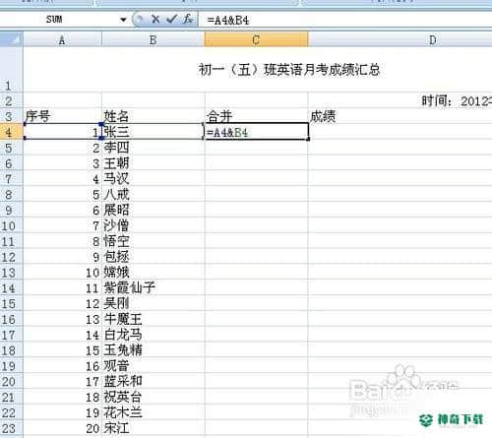Confirm the formula with the checkmark icon

click(x=171, y=19)
